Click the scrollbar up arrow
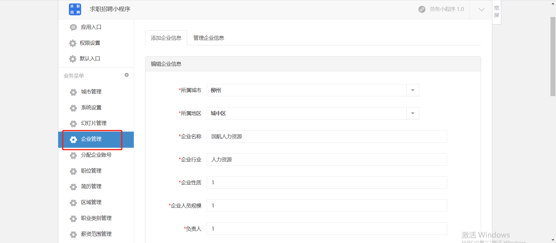The image size is (556, 243). pyautogui.click(x=553, y=3)
